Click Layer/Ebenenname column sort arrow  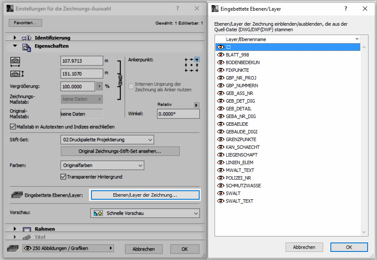(357, 39)
